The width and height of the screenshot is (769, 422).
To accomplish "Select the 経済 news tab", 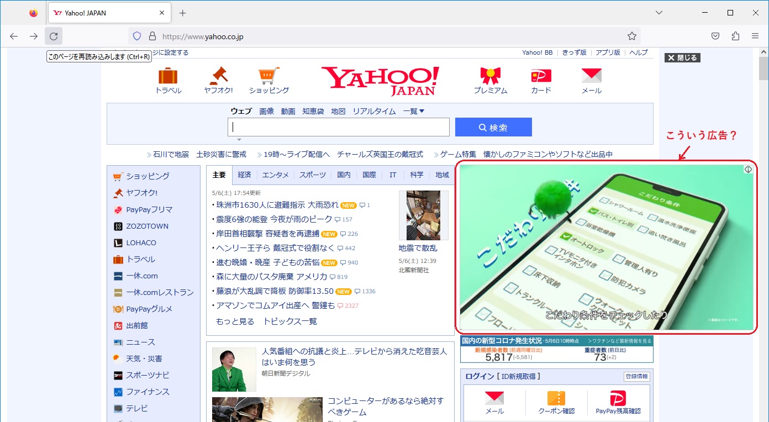I will [x=244, y=175].
